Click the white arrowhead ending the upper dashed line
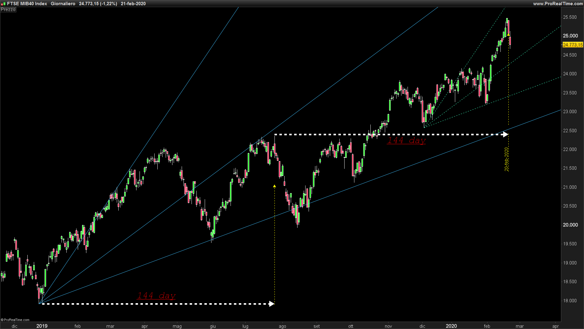 pos(506,134)
